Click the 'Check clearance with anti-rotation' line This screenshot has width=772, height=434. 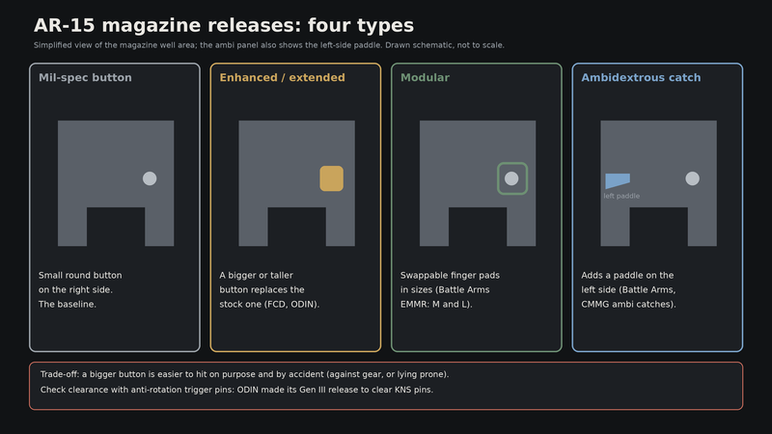pyautogui.click(x=236, y=390)
